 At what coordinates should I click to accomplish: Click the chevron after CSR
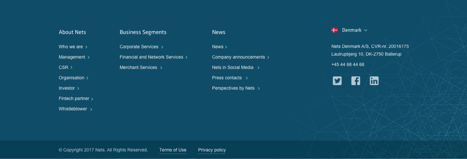[x=72, y=68]
